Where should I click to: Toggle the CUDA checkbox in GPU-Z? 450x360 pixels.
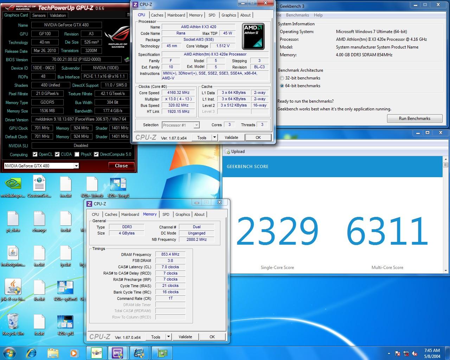point(57,154)
